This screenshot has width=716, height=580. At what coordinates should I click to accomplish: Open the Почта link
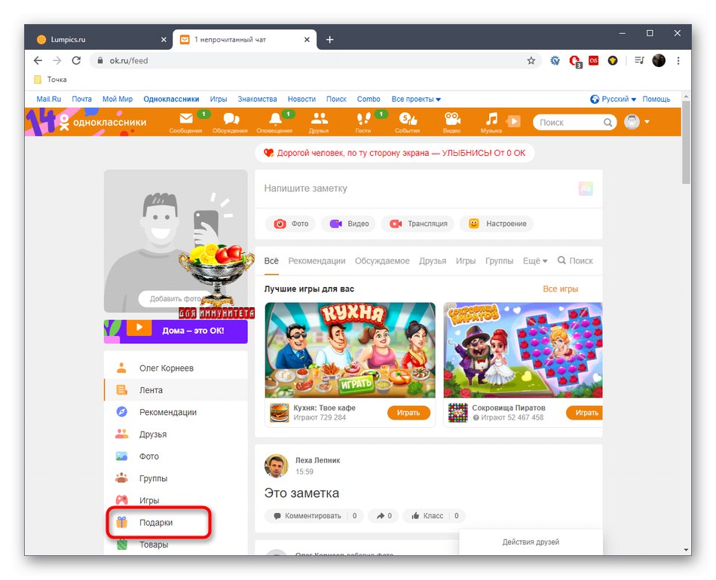tap(81, 99)
